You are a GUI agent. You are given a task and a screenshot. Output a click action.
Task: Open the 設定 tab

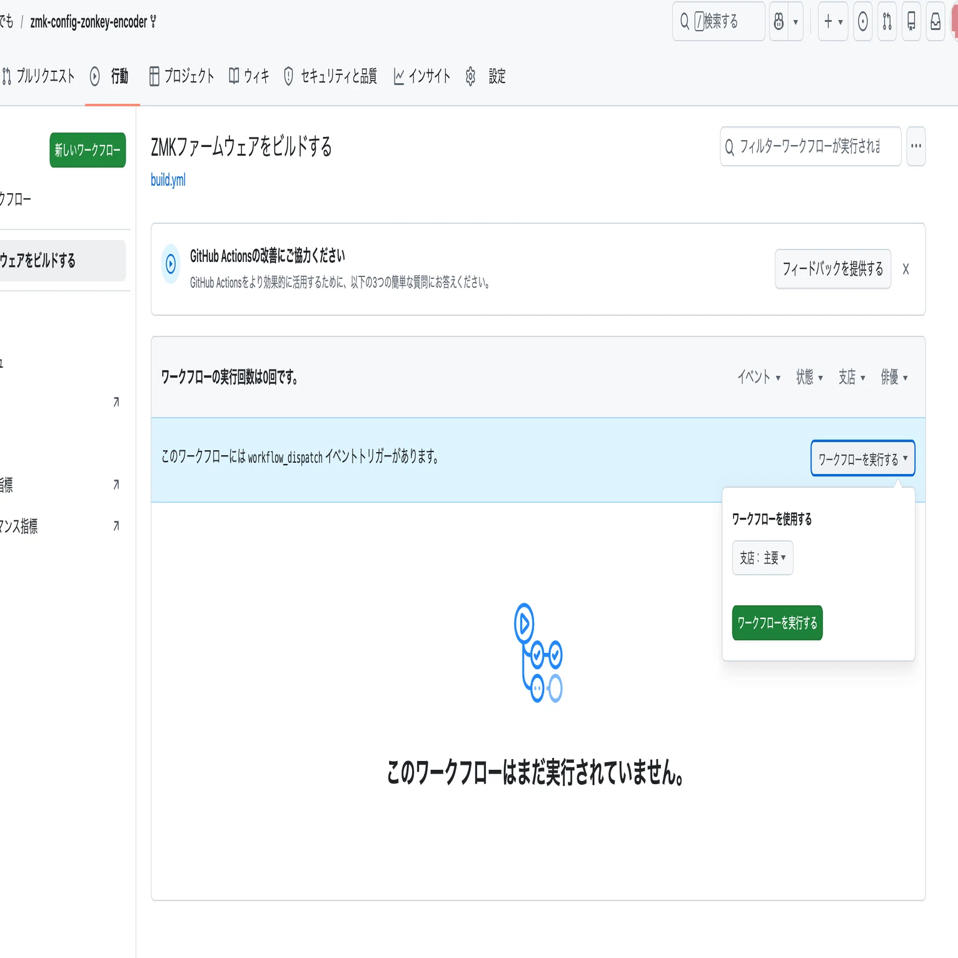coord(486,76)
